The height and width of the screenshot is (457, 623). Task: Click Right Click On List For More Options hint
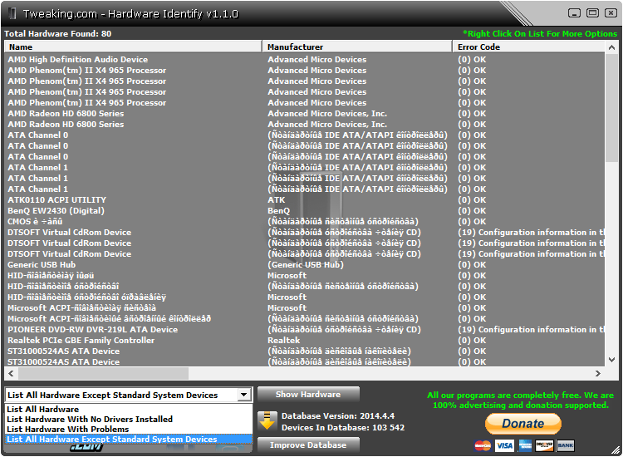point(540,34)
